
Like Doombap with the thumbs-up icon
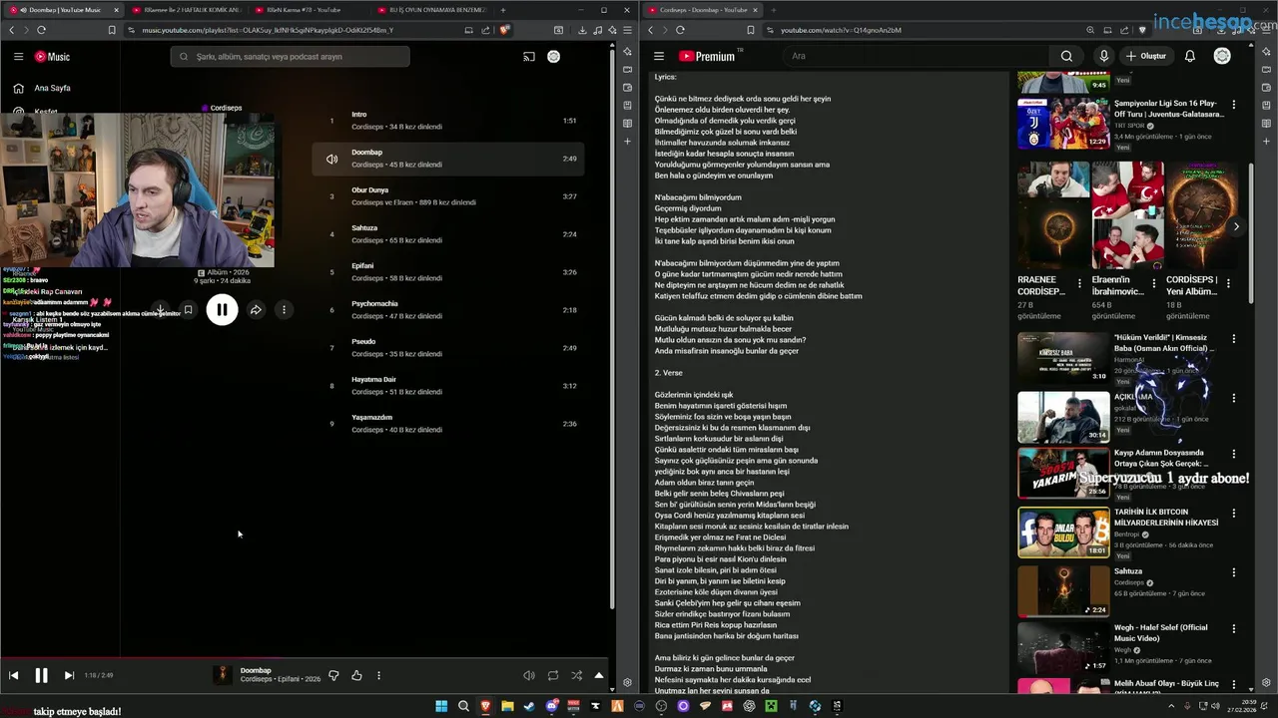[x=356, y=675]
